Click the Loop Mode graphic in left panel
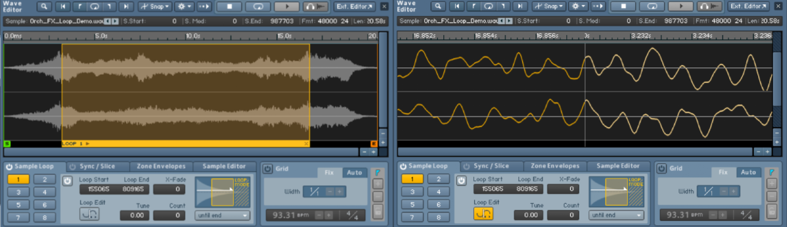 tap(223, 192)
